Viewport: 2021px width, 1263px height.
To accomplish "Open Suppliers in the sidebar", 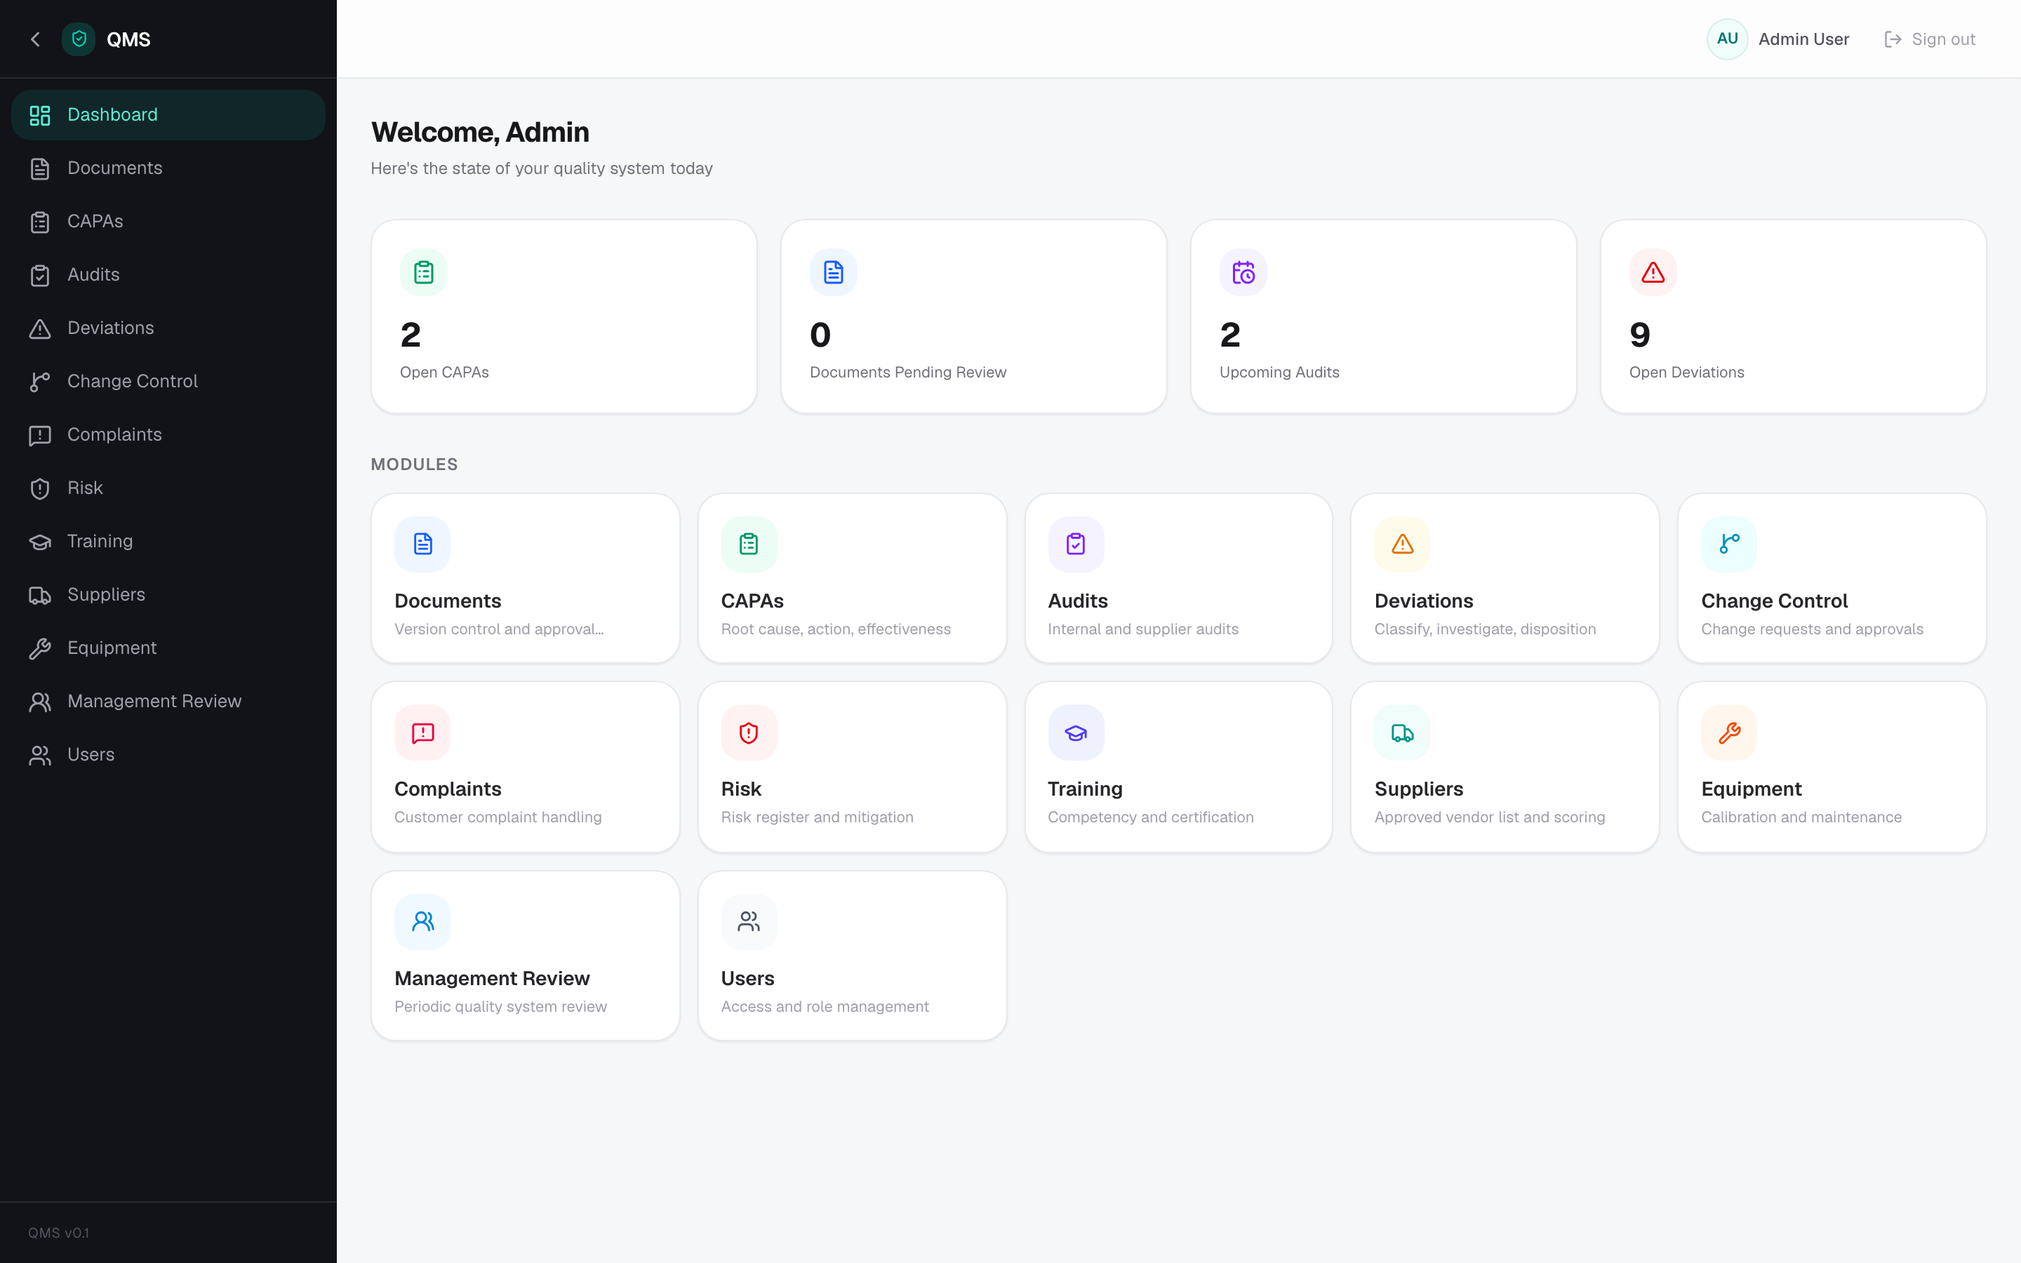I will click(x=168, y=595).
